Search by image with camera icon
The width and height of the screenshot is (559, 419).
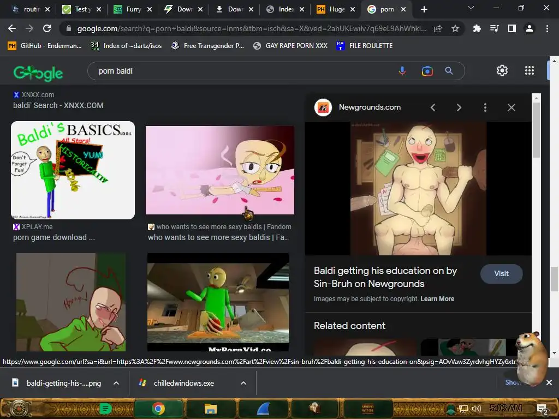click(427, 71)
